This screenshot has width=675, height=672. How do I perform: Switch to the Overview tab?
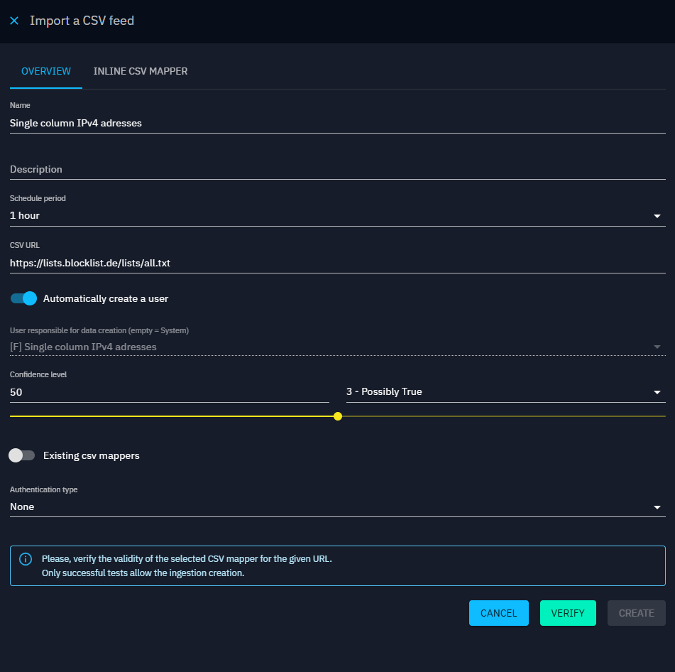click(46, 71)
